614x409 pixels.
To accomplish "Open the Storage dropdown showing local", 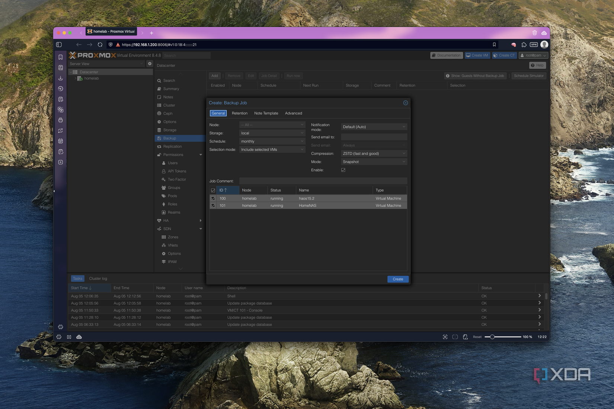I will click(x=272, y=133).
